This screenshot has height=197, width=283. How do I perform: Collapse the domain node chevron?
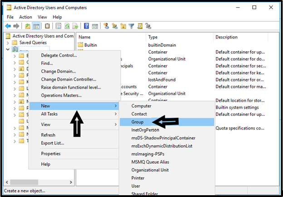[8, 49]
